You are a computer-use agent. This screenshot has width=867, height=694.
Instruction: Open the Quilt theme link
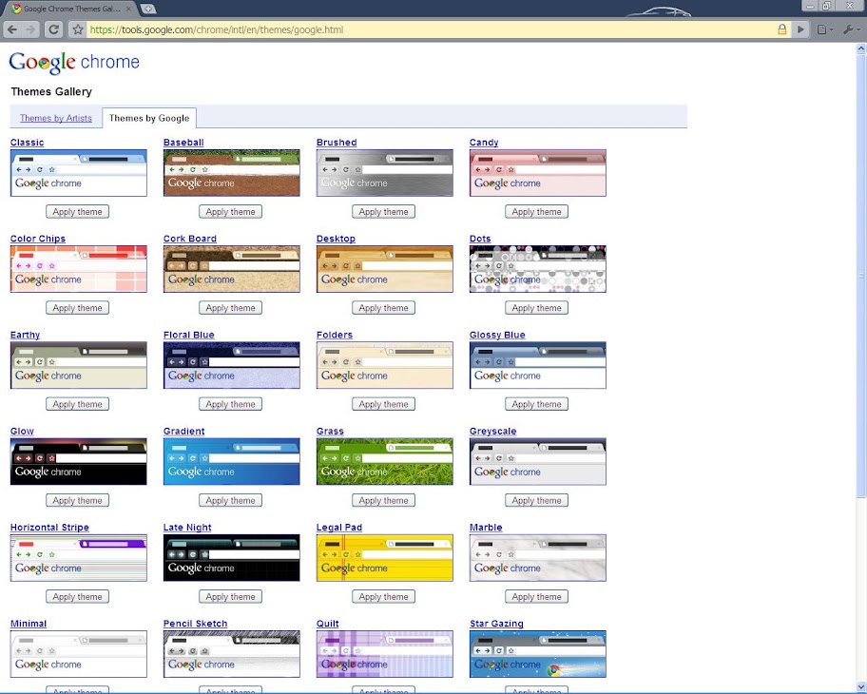coord(327,624)
